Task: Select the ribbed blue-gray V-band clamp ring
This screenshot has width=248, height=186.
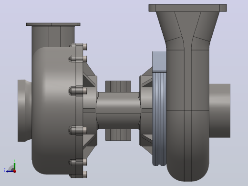Action: coord(159,119)
